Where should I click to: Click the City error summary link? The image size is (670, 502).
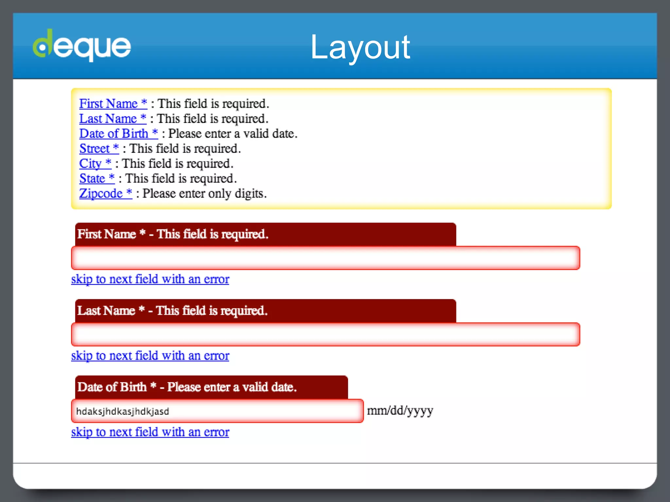(95, 163)
